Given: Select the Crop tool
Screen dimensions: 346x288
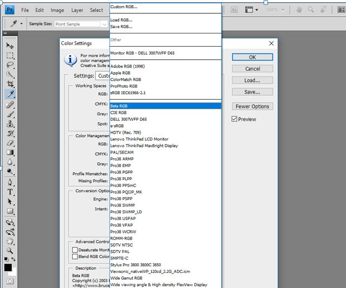Looking at the screenshot, I should click(9, 84).
